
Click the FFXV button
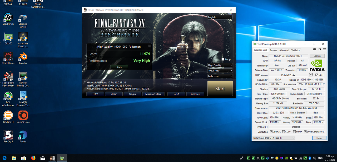tap(95, 94)
